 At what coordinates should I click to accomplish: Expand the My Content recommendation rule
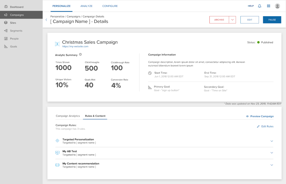(272, 165)
